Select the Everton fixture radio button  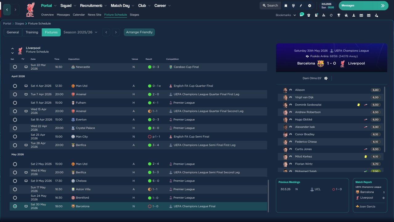[15, 120]
